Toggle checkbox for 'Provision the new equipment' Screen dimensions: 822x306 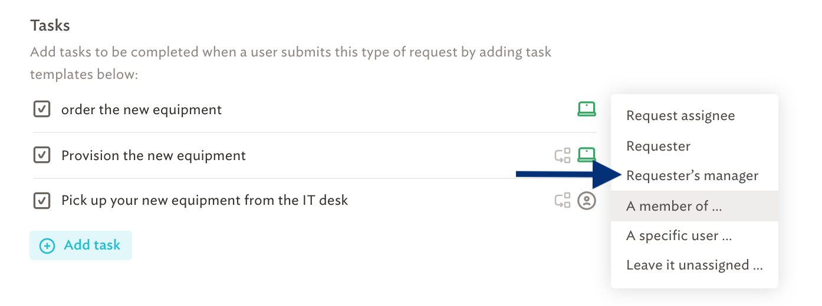pos(41,155)
